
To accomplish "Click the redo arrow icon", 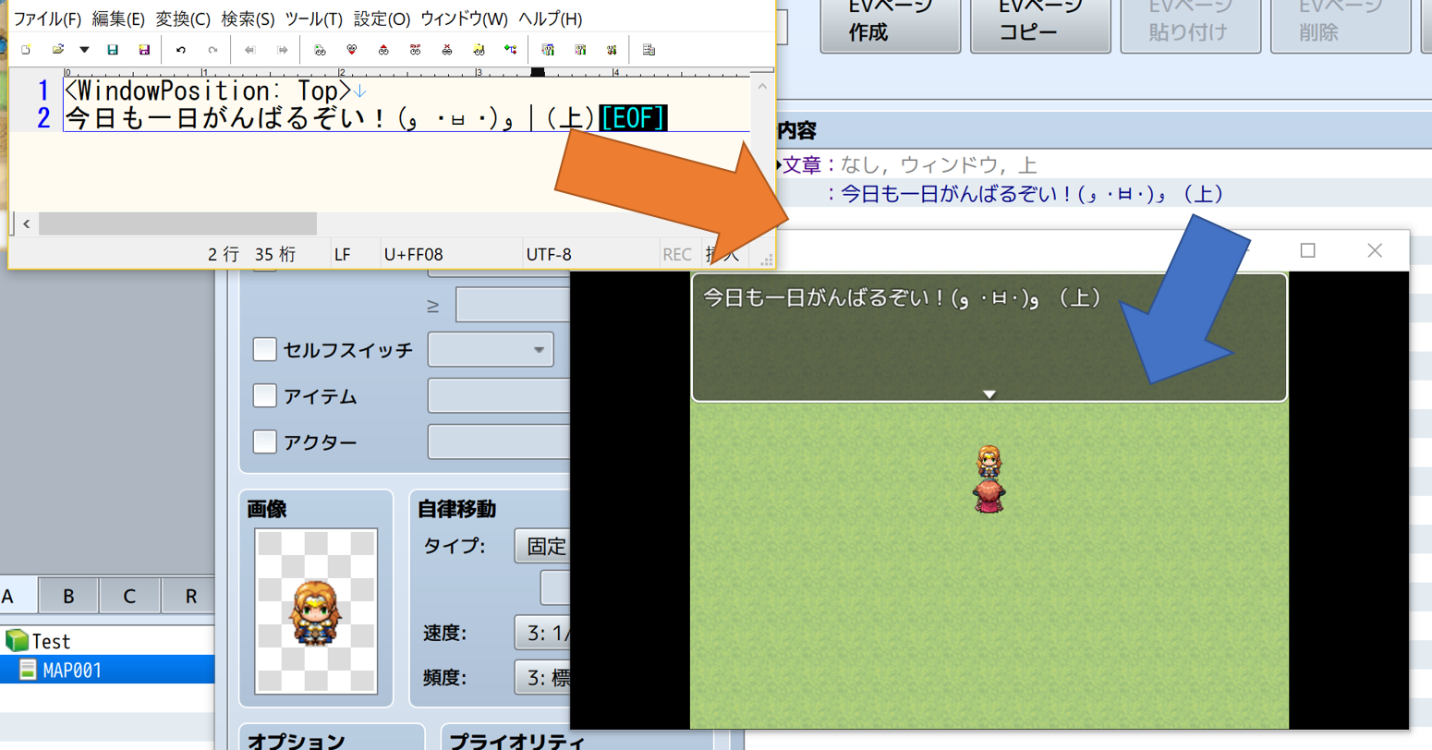I will click(x=212, y=50).
